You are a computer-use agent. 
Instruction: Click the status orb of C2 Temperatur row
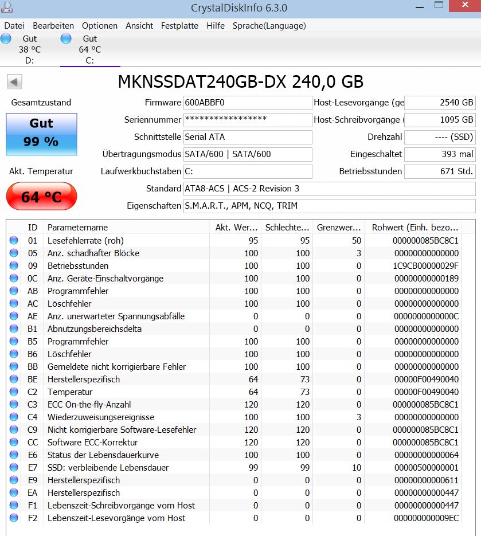click(14, 392)
